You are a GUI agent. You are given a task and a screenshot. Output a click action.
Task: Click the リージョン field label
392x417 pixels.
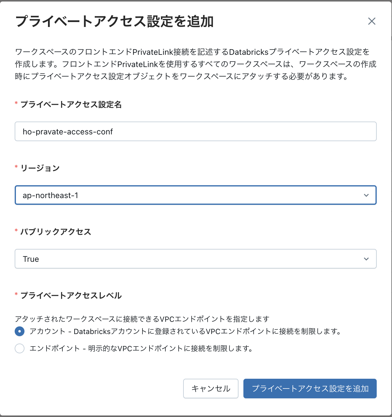point(40,168)
